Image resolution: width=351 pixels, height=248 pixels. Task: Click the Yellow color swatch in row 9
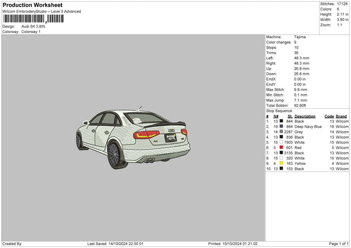(281, 163)
